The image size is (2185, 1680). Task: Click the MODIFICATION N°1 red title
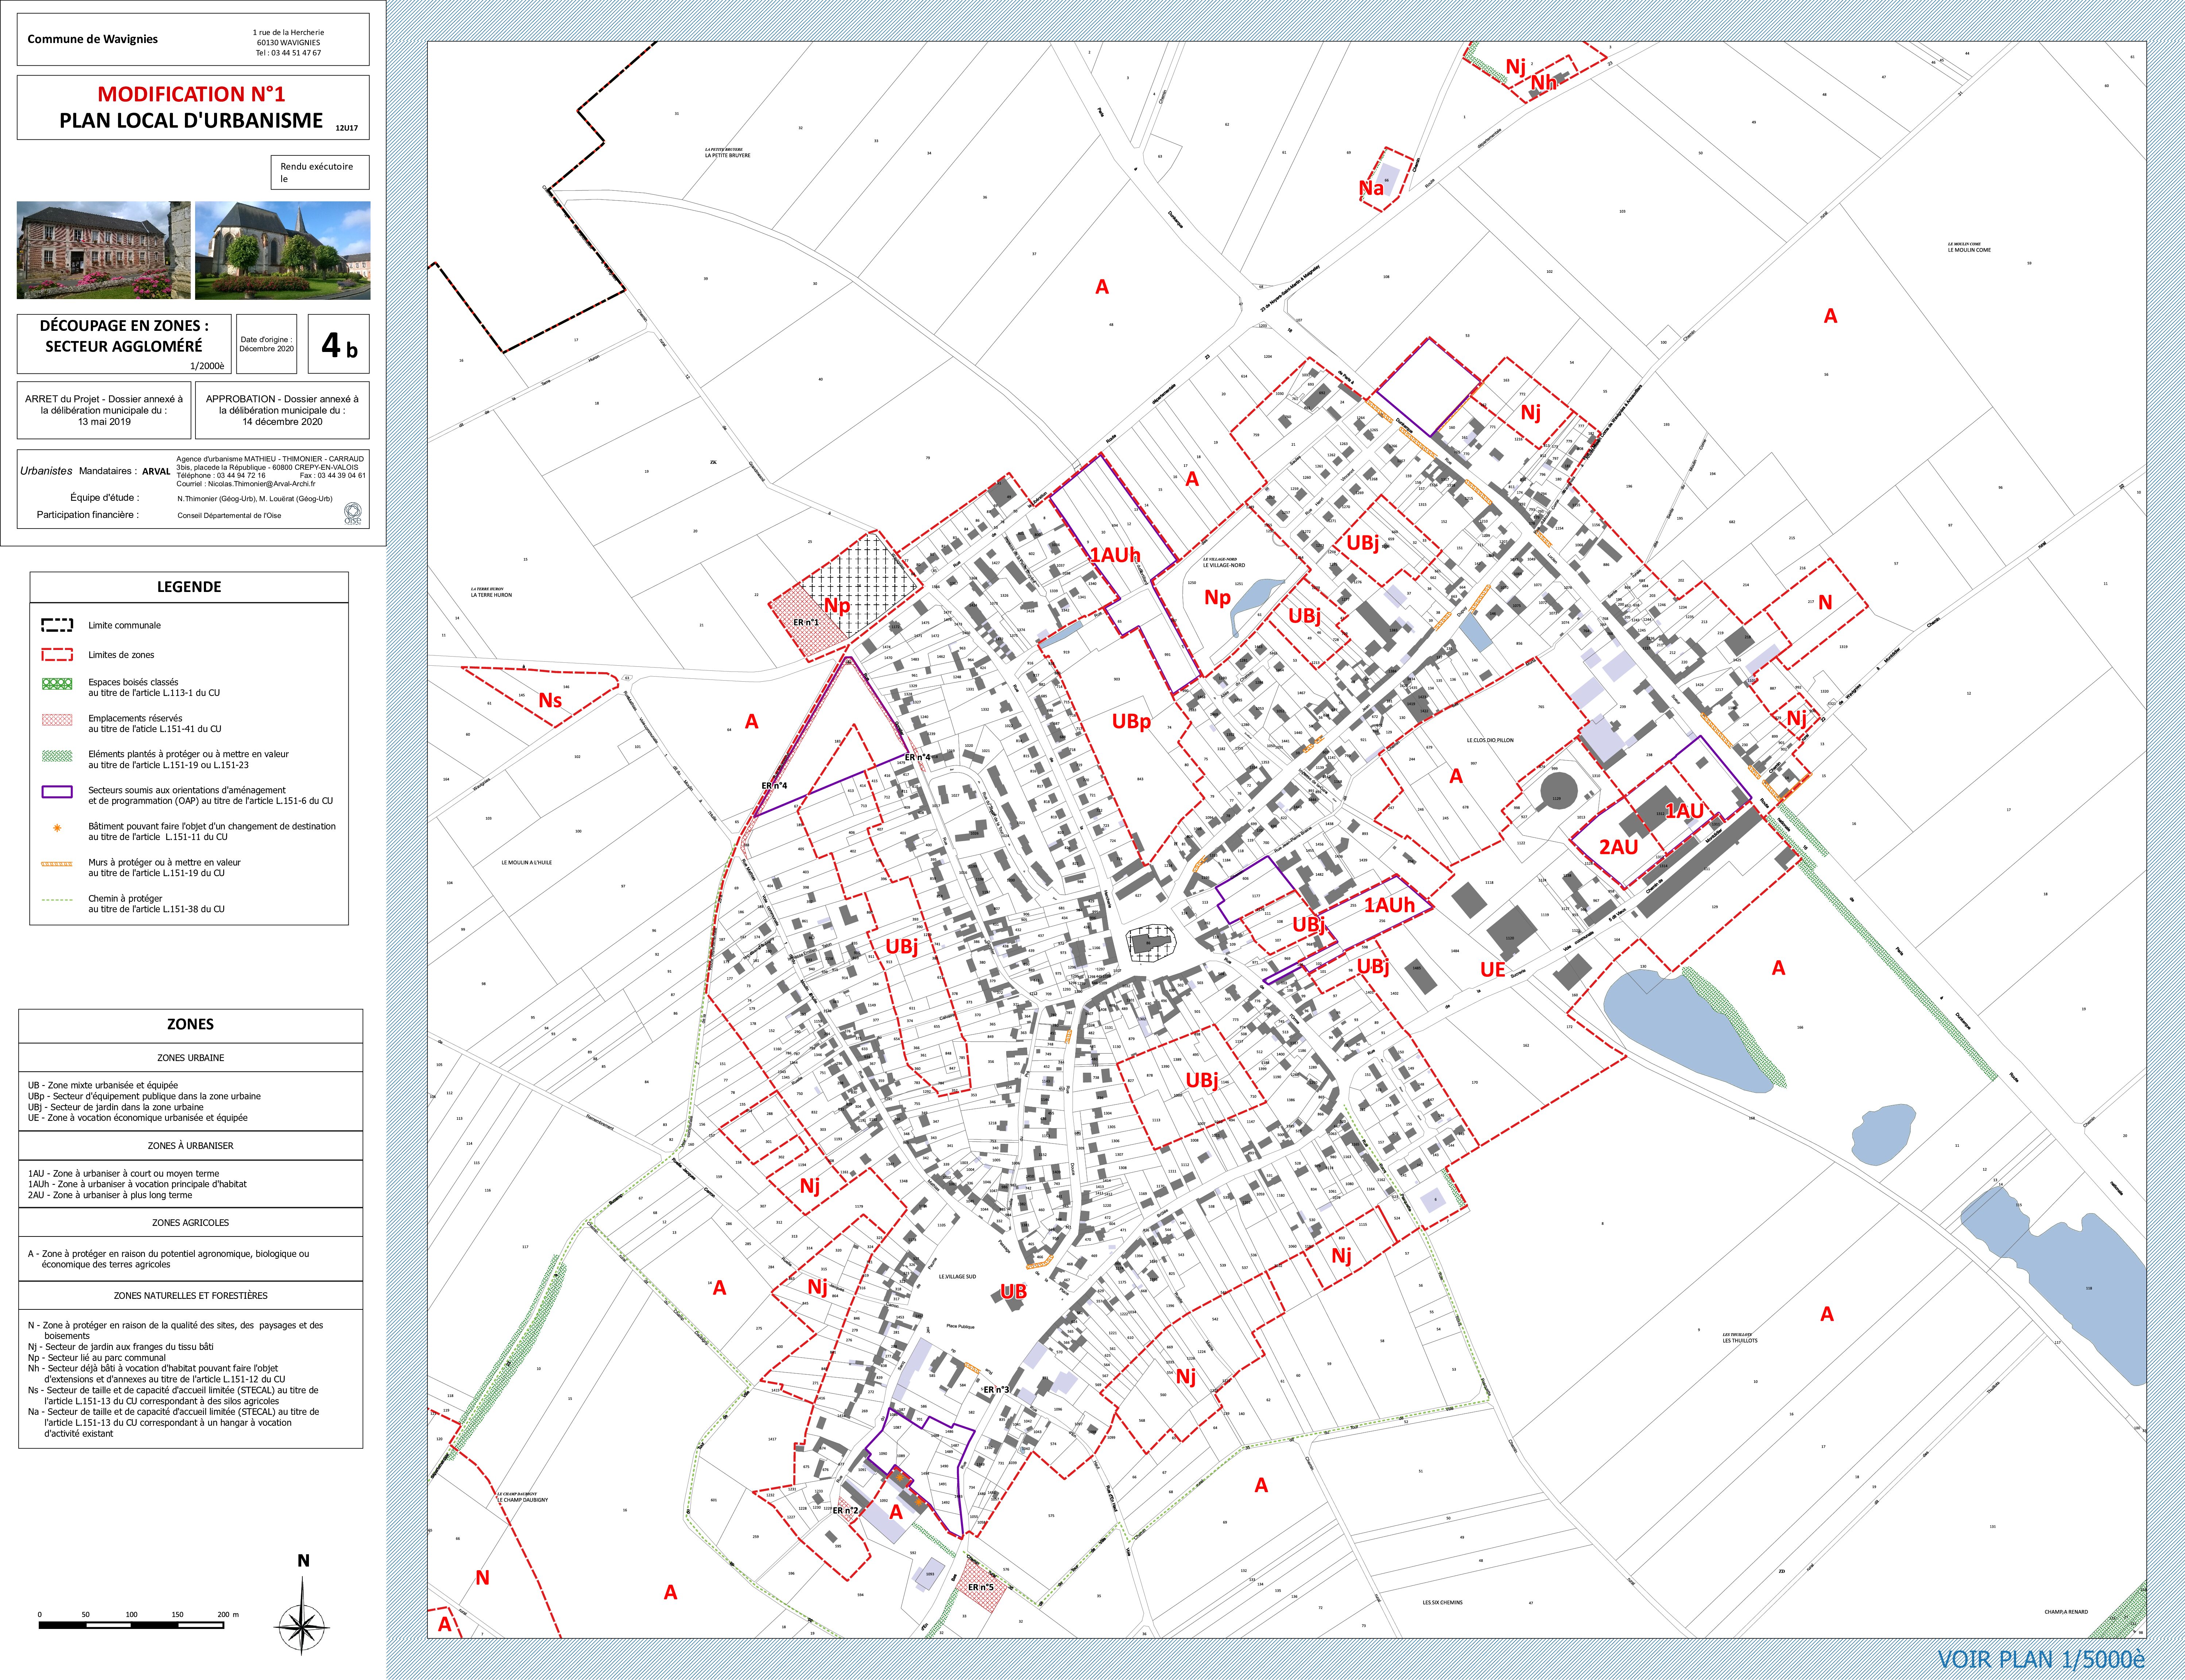tap(191, 94)
